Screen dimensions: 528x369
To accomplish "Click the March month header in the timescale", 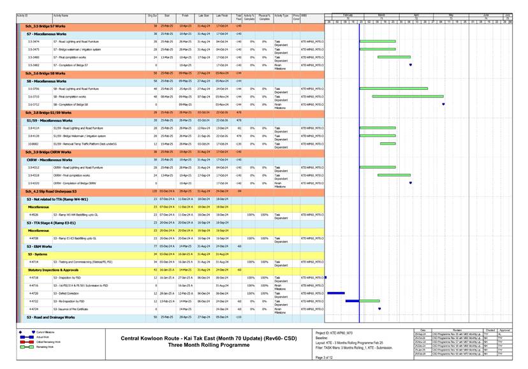I will (381, 14).
